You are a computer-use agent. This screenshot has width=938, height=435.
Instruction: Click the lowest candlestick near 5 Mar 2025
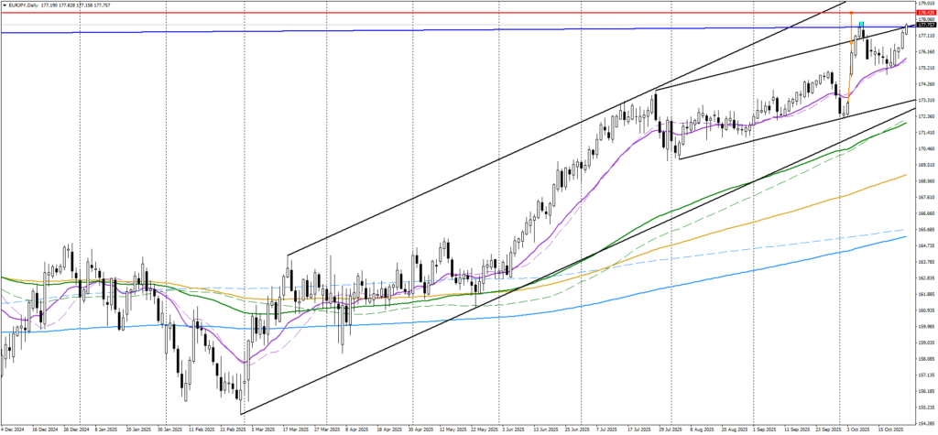click(241, 403)
